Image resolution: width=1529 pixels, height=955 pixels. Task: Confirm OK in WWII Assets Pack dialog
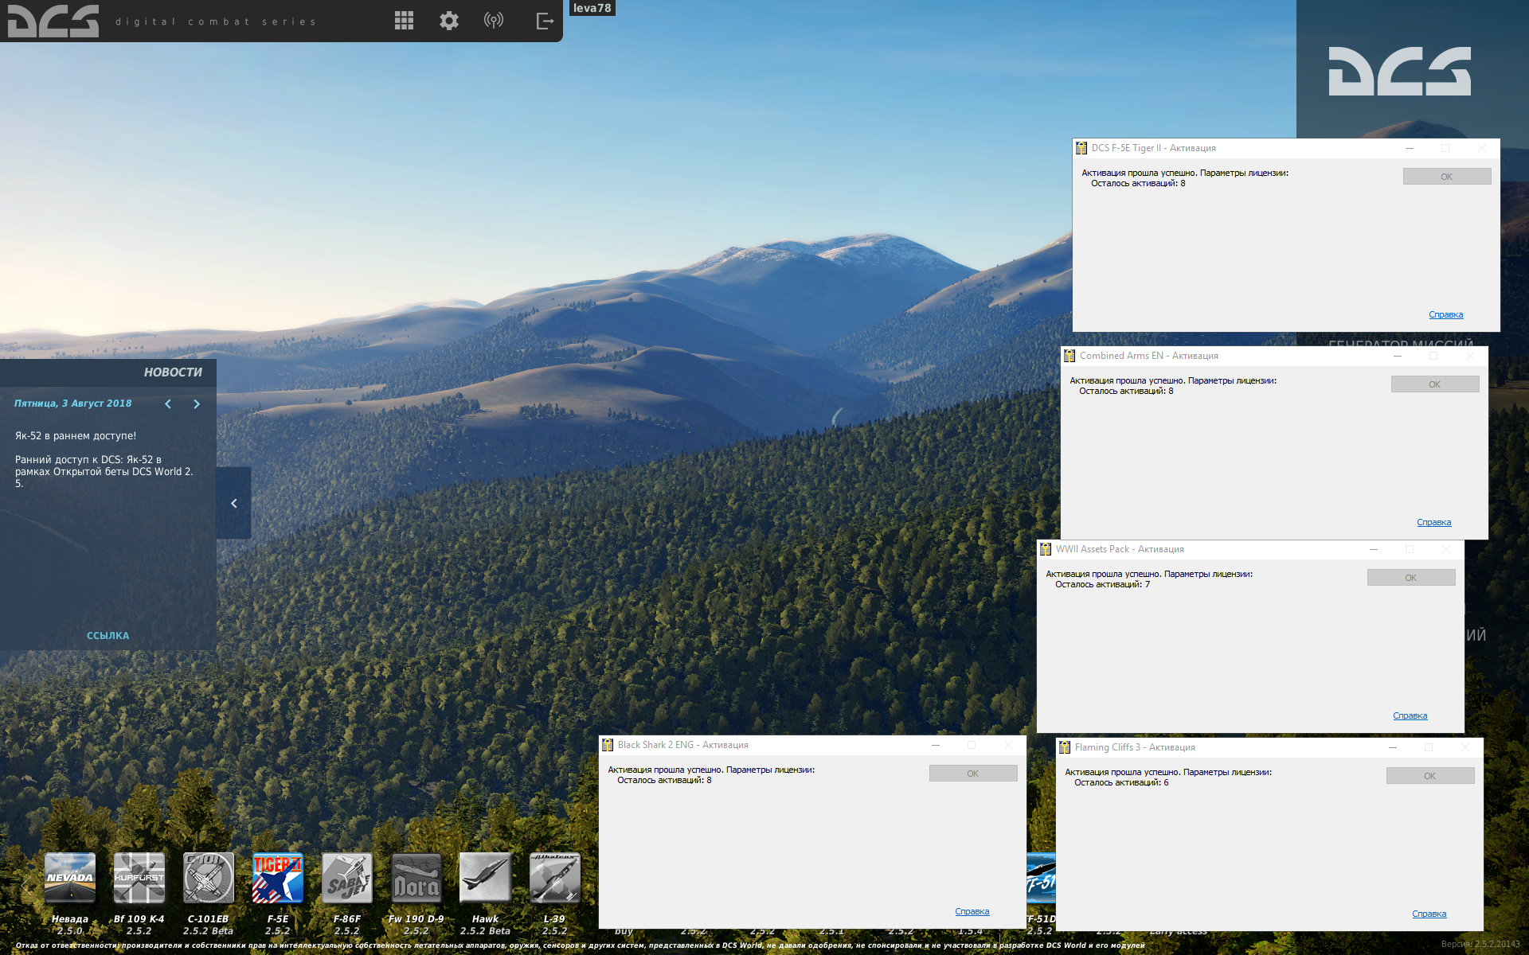1411,578
